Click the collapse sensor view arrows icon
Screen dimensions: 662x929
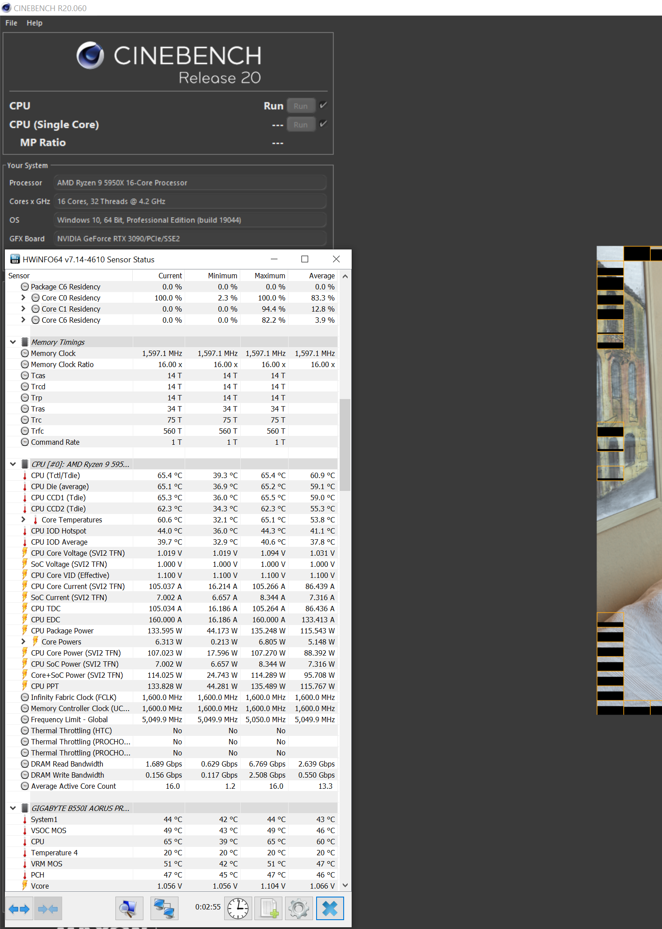[48, 909]
